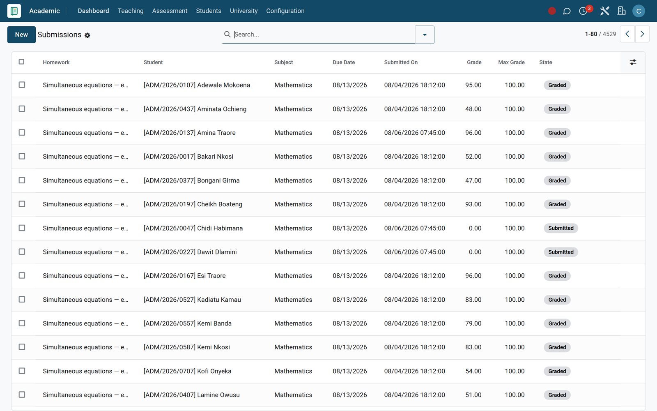Open the developer tools wrench icon
This screenshot has width=657, height=411.
(x=604, y=11)
